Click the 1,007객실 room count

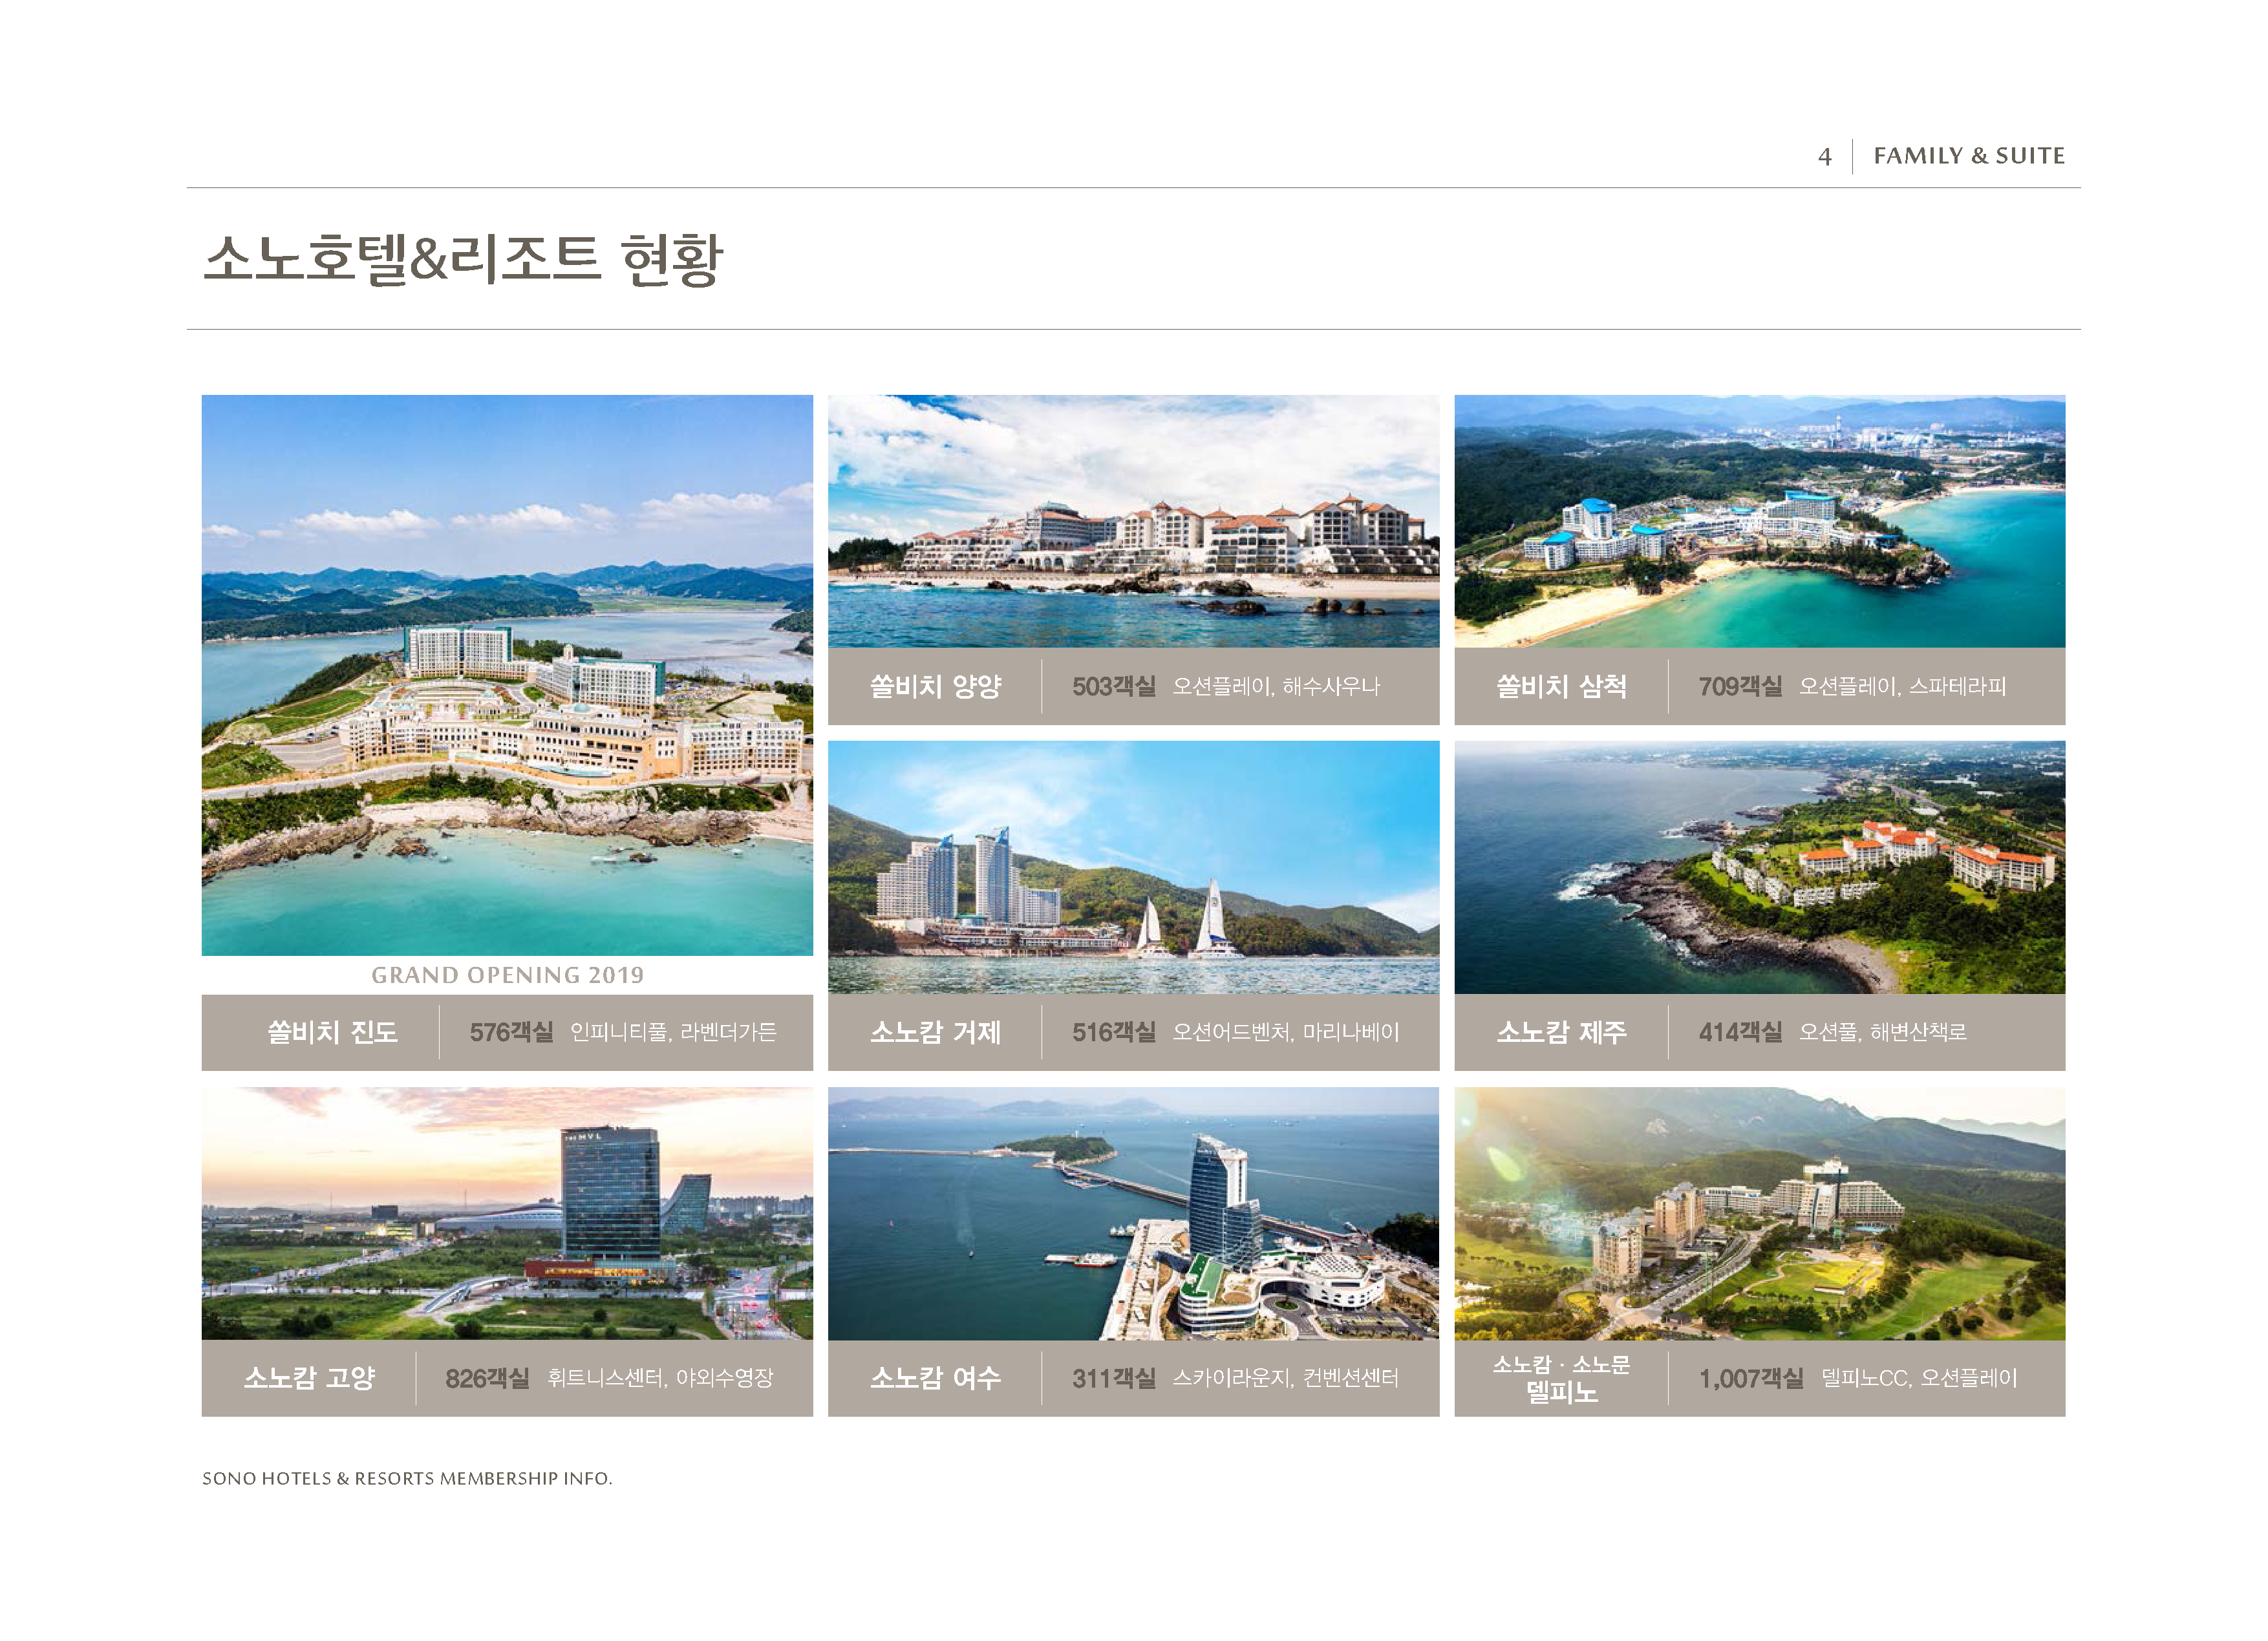click(x=1751, y=1379)
